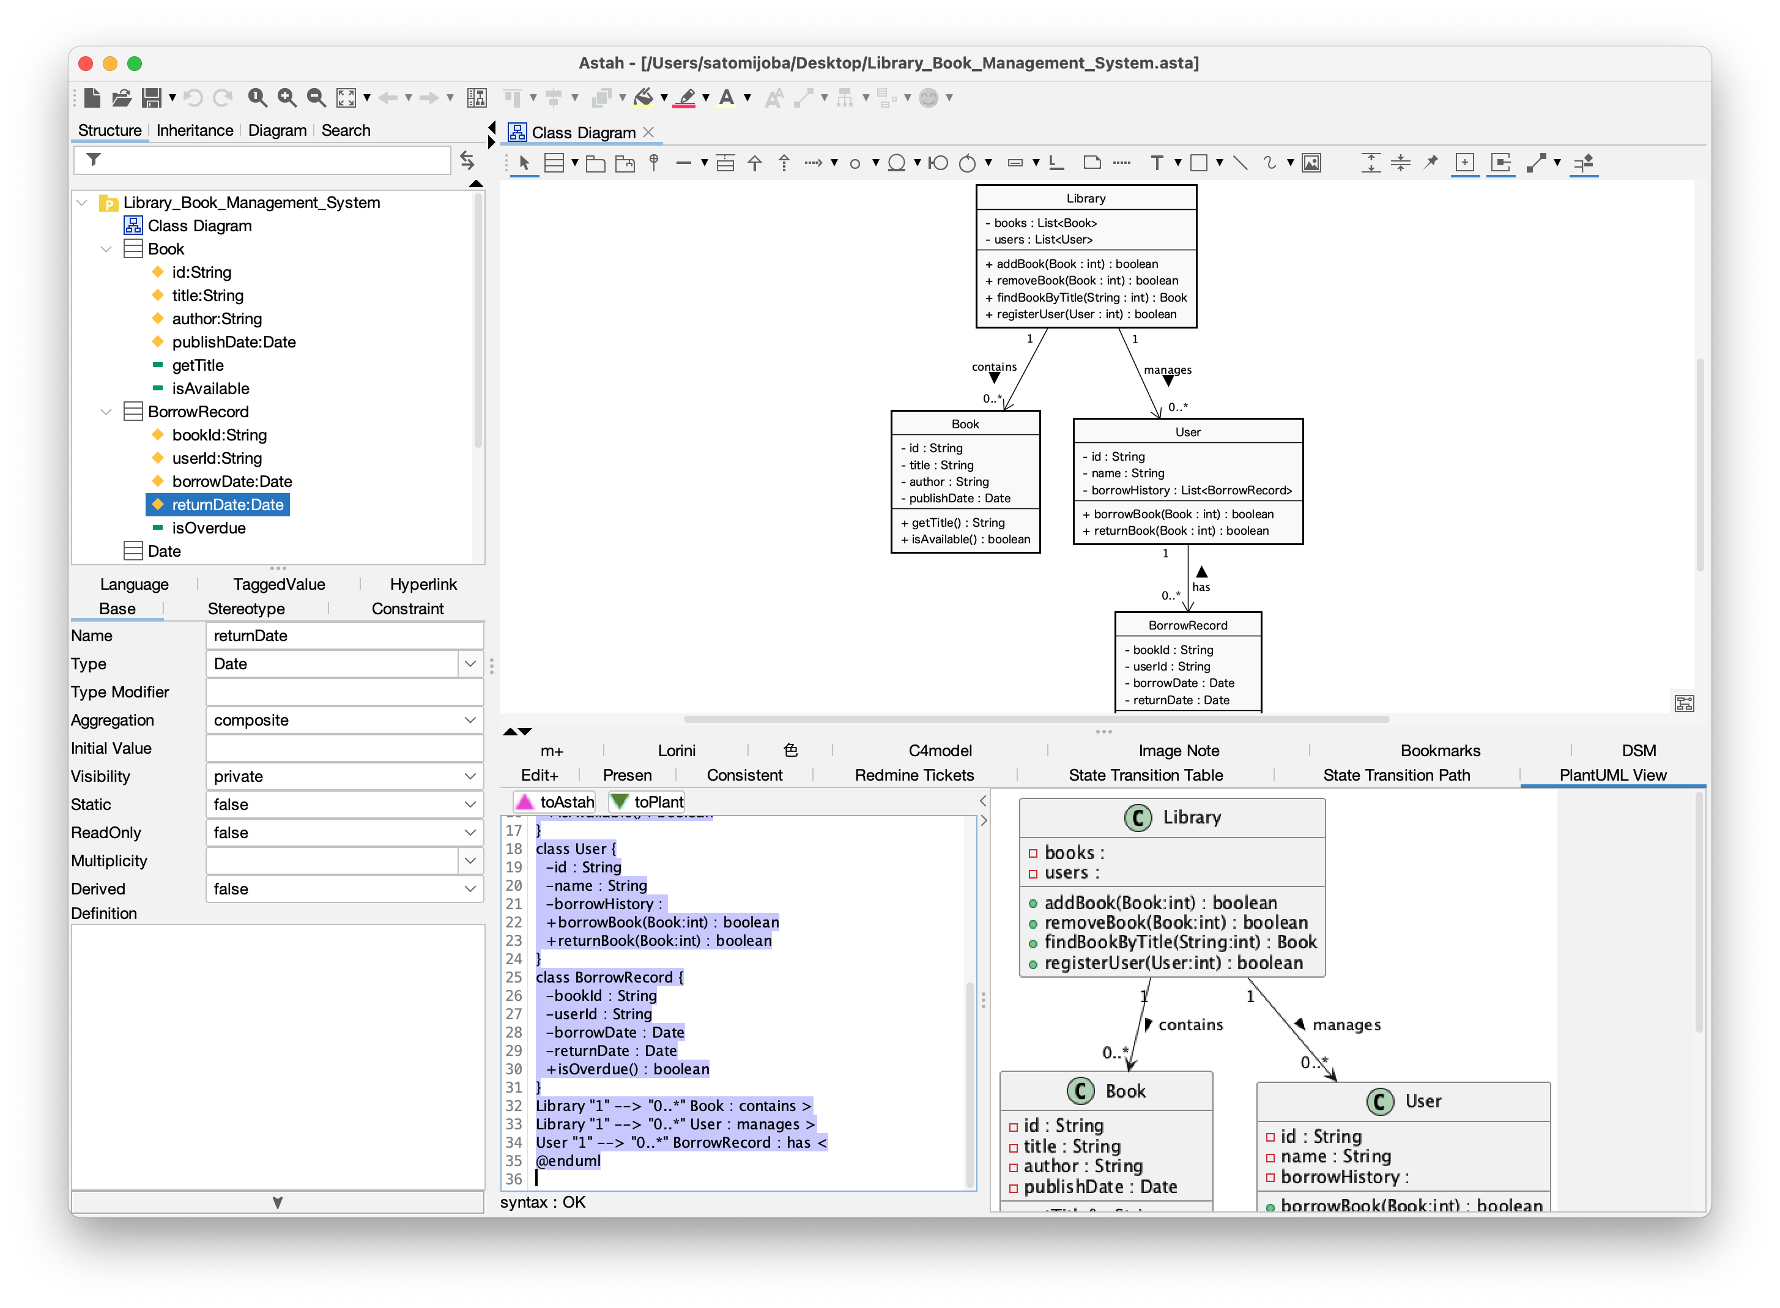The width and height of the screenshot is (1780, 1308).
Task: Collapse the Library_Book_Management_System root node
Action: [x=83, y=203]
